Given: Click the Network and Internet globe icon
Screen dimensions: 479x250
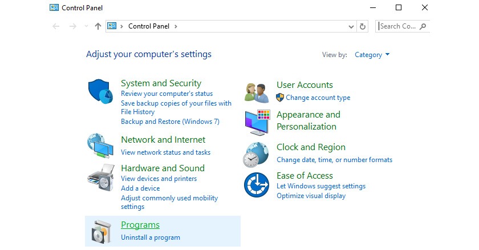Looking at the screenshot, I should pos(100,146).
